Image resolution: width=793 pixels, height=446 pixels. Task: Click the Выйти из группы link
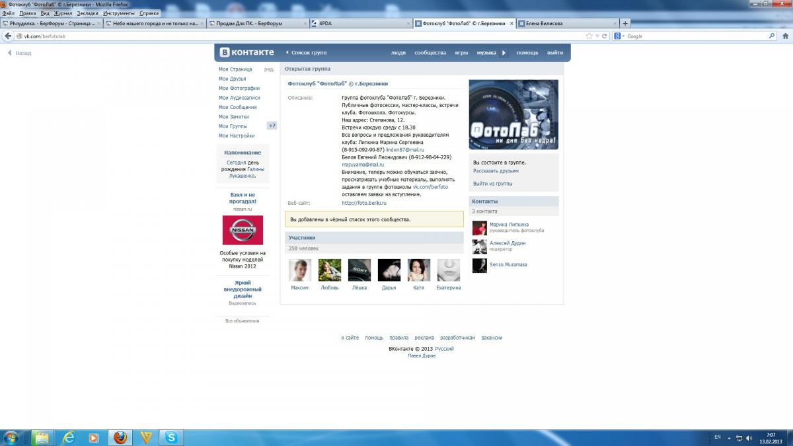[492, 184]
